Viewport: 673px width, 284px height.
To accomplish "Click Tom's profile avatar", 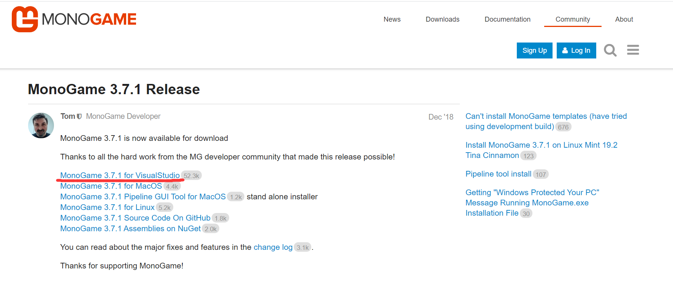I will click(41, 125).
